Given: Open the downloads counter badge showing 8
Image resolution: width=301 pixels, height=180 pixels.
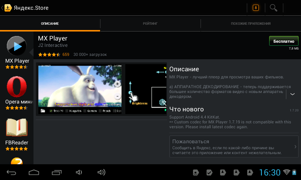Looking at the screenshot, I should pyautogui.click(x=255, y=8).
